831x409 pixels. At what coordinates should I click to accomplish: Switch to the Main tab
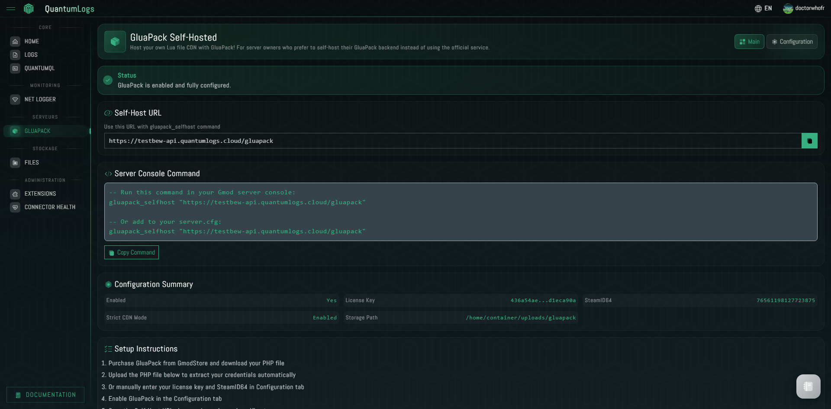pos(749,42)
